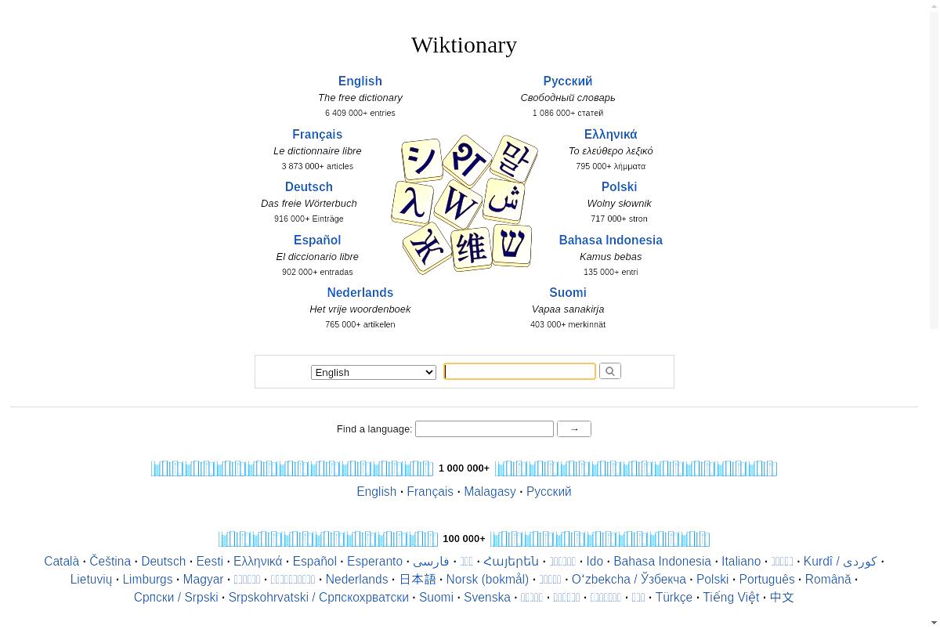The height and width of the screenshot is (629, 940).
Task: Open the Ελληνικά edition at top
Action: point(610,135)
